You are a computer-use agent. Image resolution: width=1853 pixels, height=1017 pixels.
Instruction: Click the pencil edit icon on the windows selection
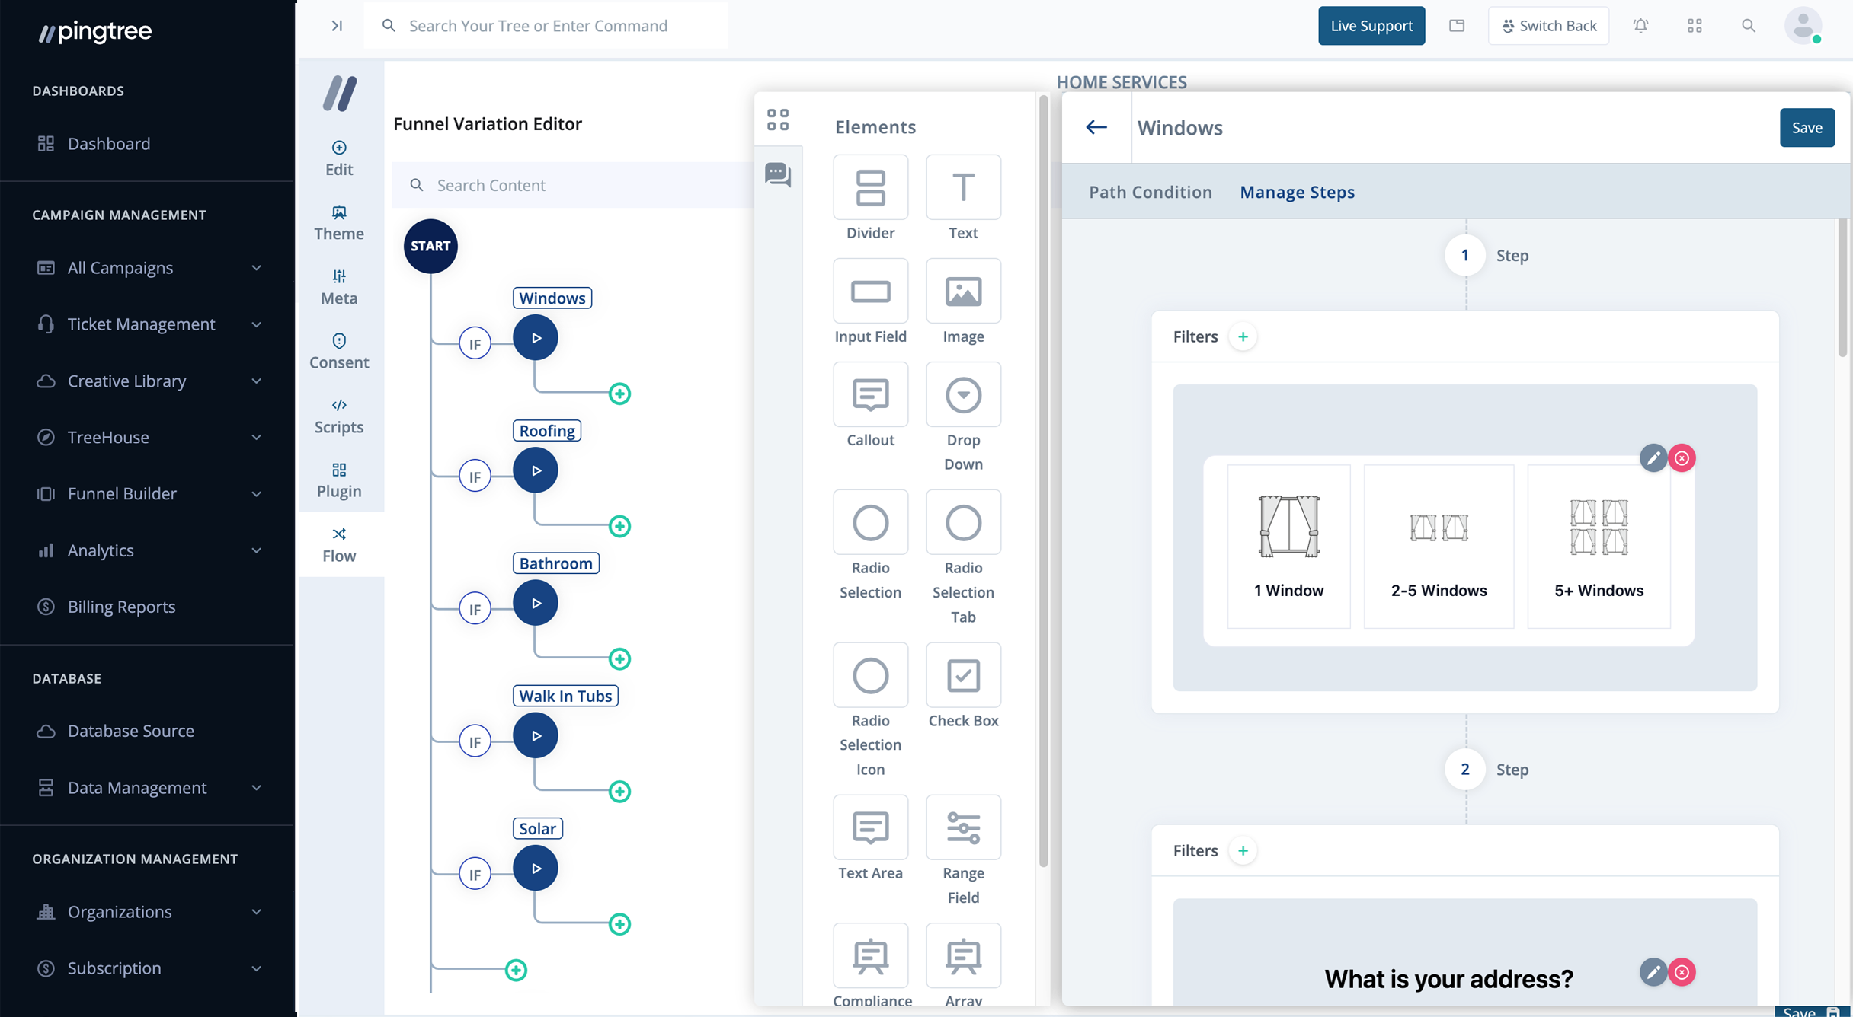tap(1653, 458)
